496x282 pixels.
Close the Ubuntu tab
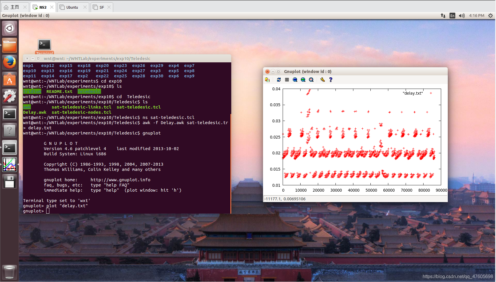pos(85,7)
